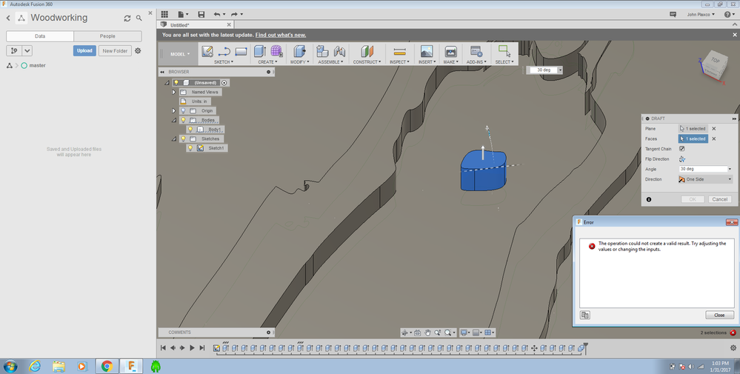Select the Line sketch tool
Image resolution: width=740 pixels, height=374 pixels.
coord(224,51)
